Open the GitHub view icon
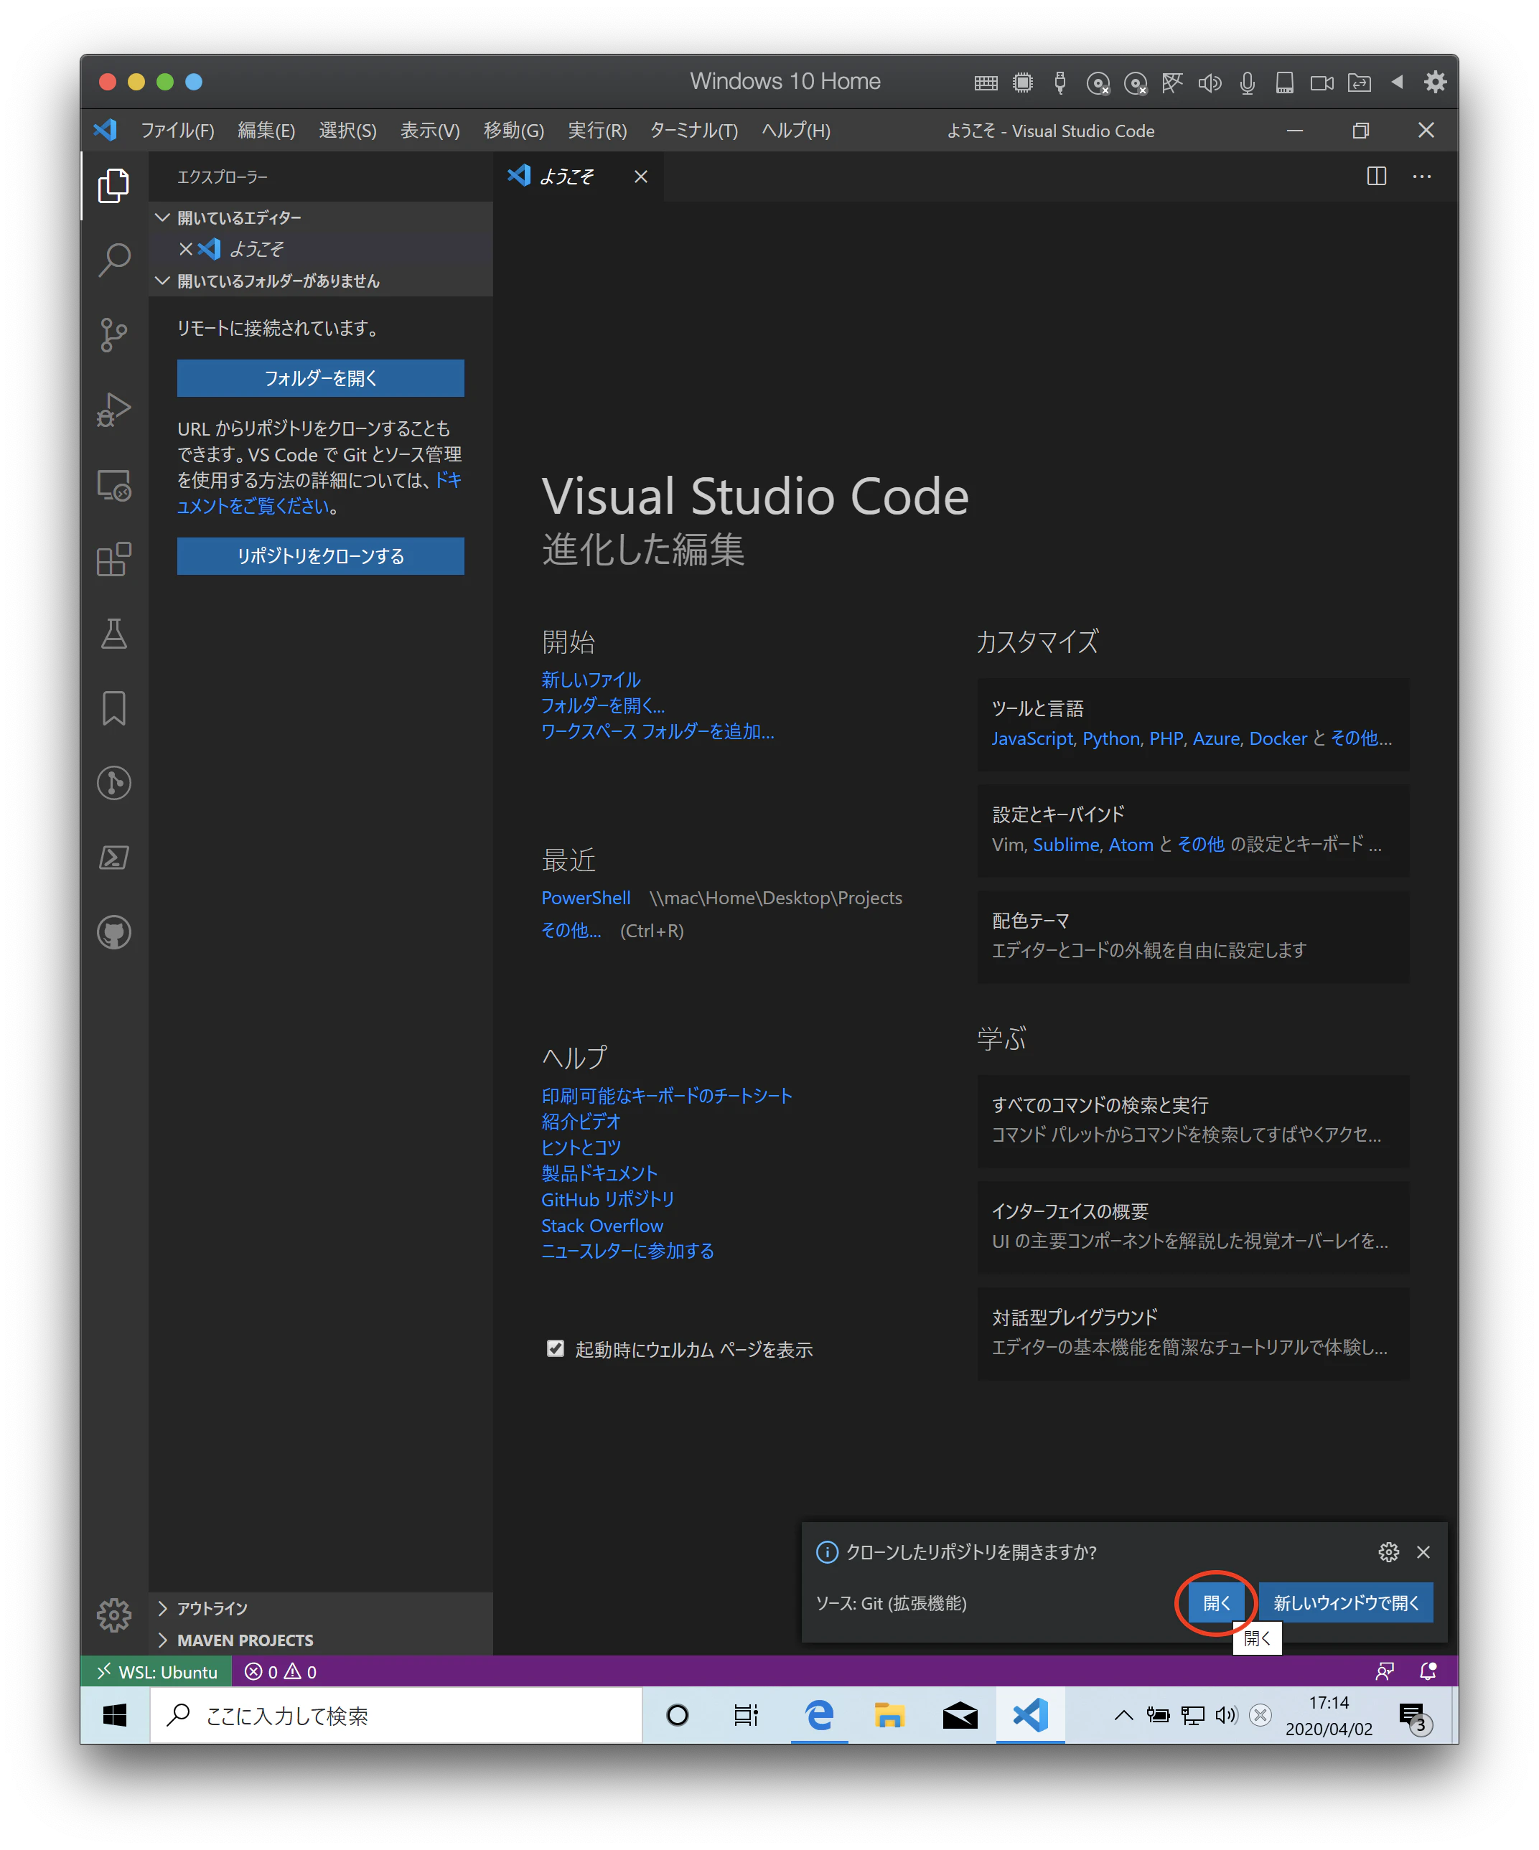 [x=113, y=932]
